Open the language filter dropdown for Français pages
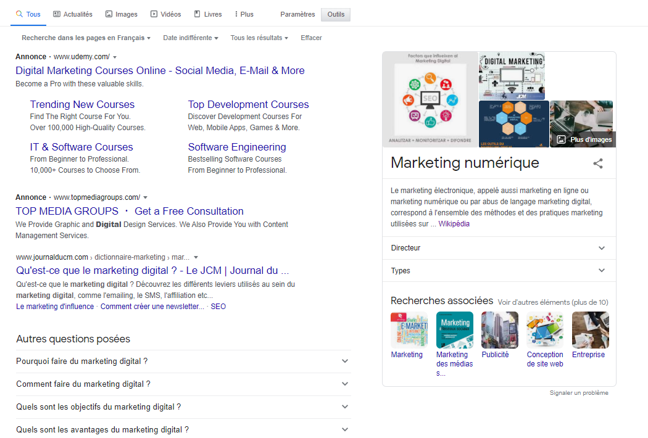 coord(86,38)
